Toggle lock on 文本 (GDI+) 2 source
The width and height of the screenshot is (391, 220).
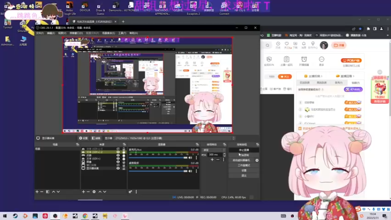[x=124, y=152]
